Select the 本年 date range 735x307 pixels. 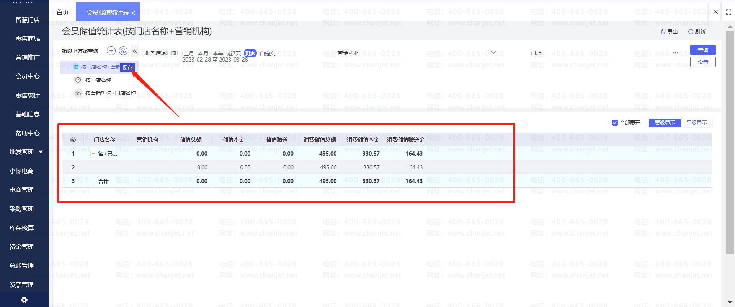[218, 54]
